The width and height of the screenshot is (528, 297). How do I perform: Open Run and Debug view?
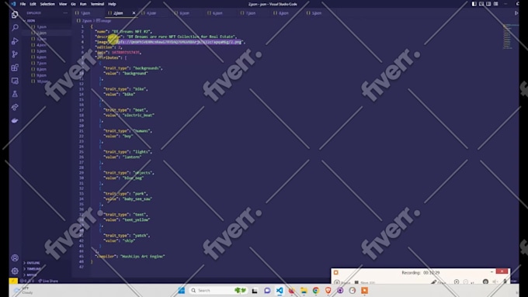(15, 41)
